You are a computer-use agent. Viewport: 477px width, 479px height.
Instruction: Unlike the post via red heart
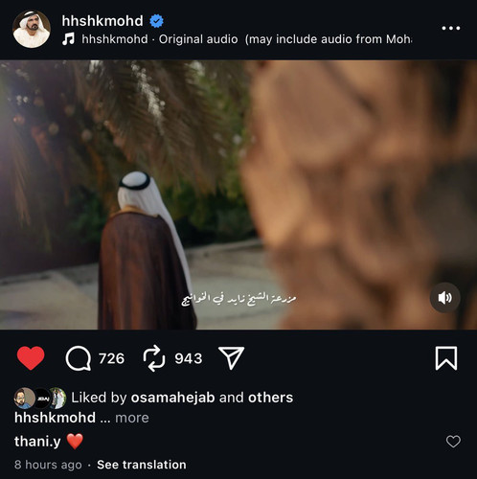tap(31, 358)
